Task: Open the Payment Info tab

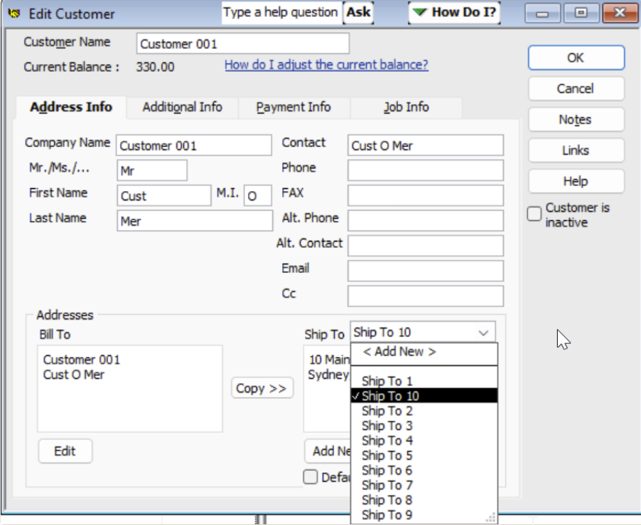Action: pyautogui.click(x=293, y=107)
